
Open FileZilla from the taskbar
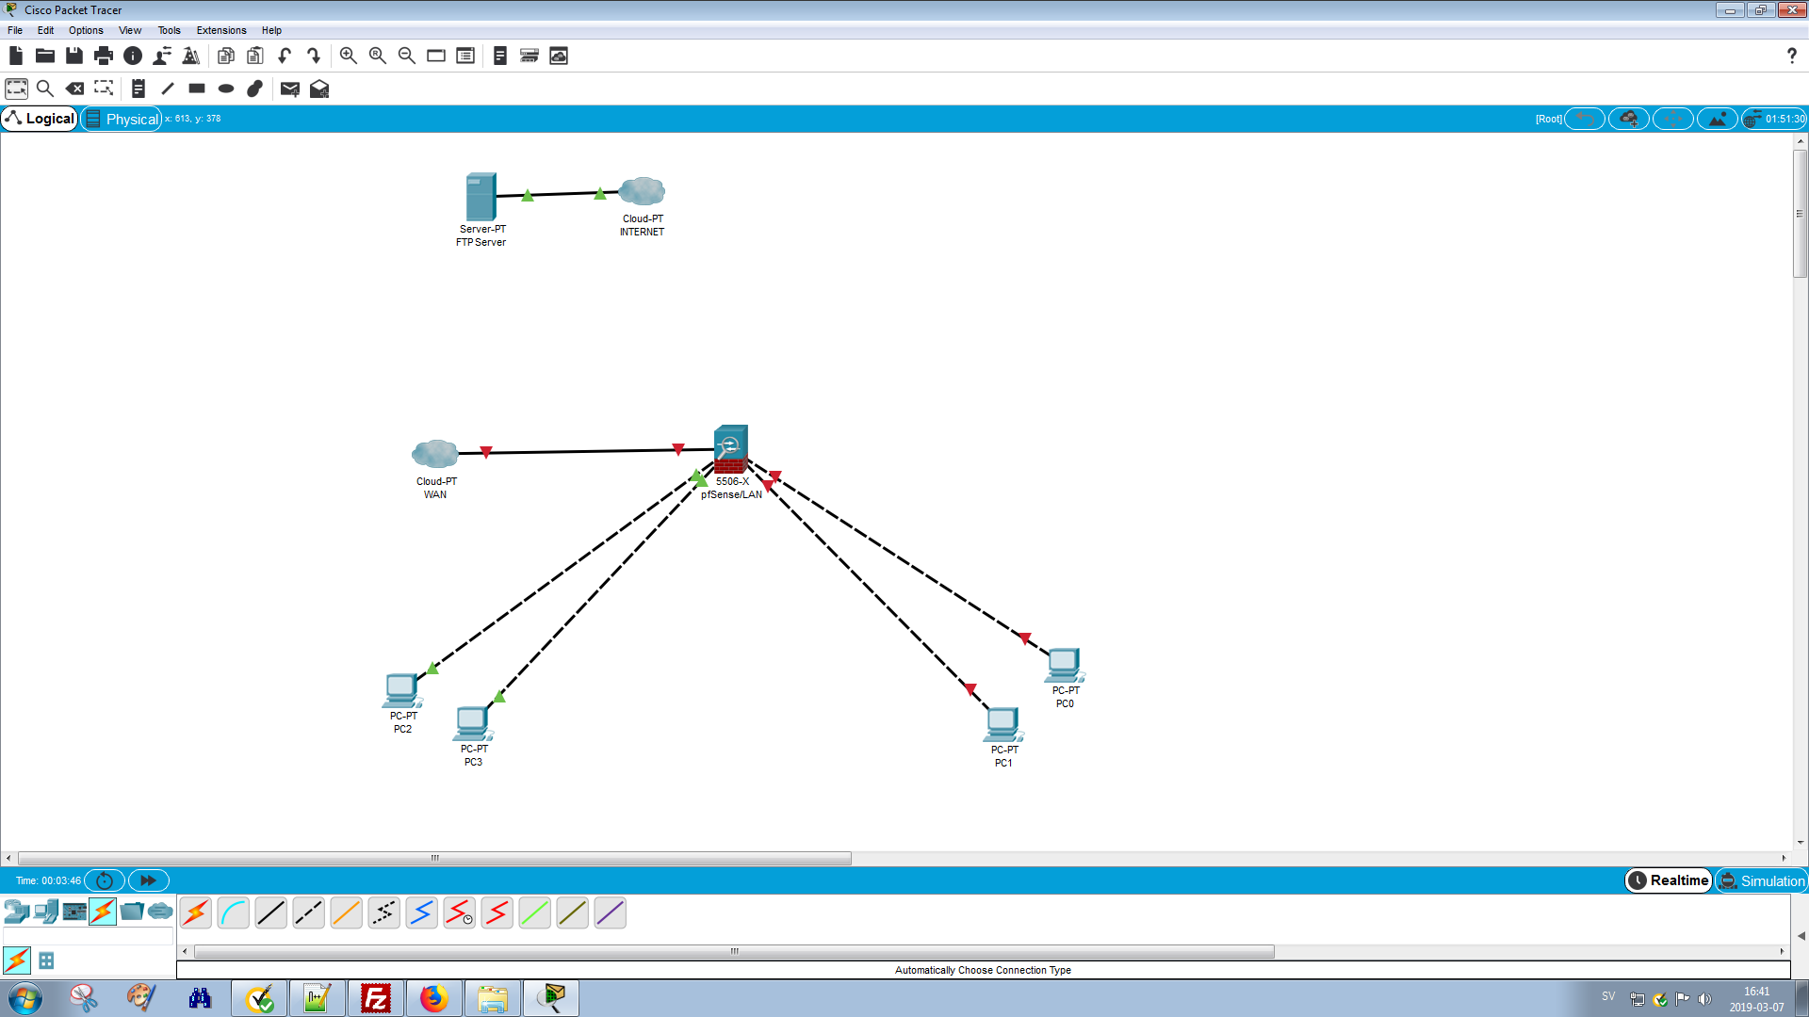[375, 998]
